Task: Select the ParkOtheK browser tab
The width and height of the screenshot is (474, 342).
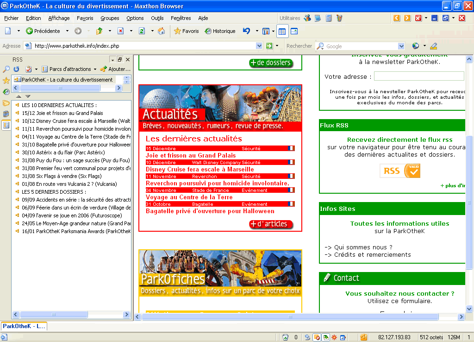Action: point(24,326)
